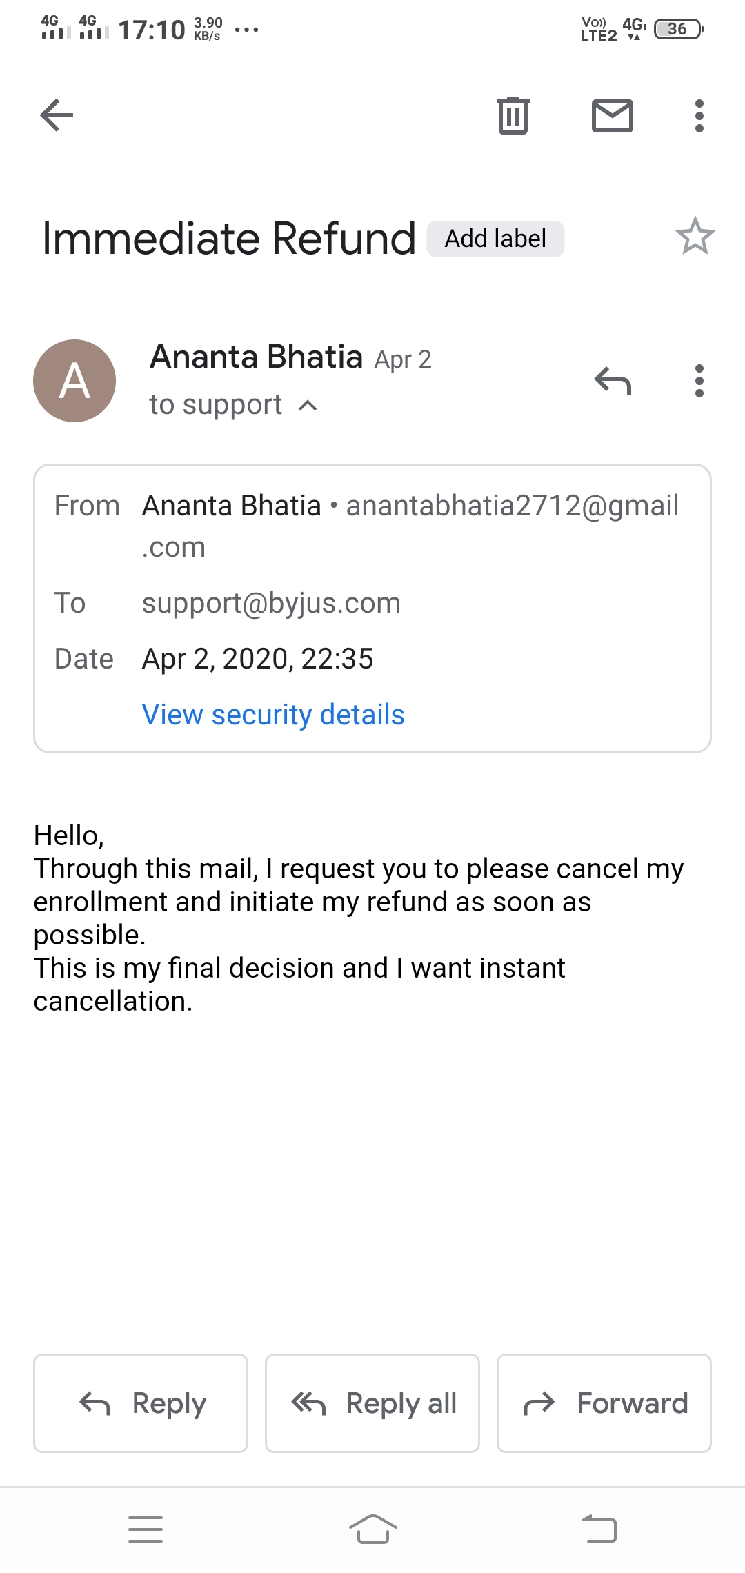This screenshot has width=745, height=1573.
Task: Delete this email with trash icon
Action: click(513, 115)
